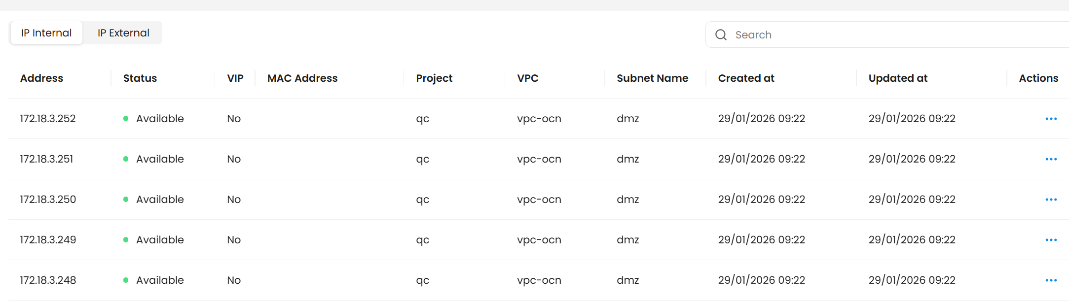The height and width of the screenshot is (301, 1069).
Task: Open actions menu for 172.18.3.251
Action: click(1051, 159)
